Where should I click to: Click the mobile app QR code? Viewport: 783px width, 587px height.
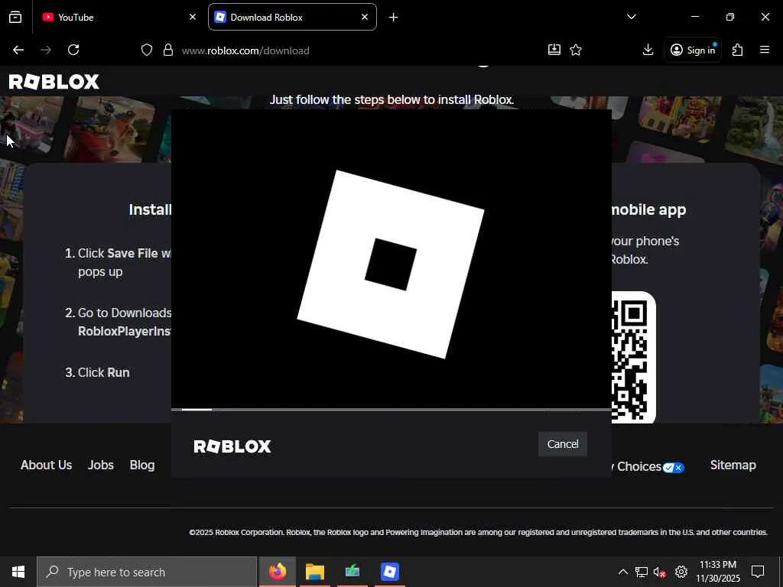[x=632, y=358]
